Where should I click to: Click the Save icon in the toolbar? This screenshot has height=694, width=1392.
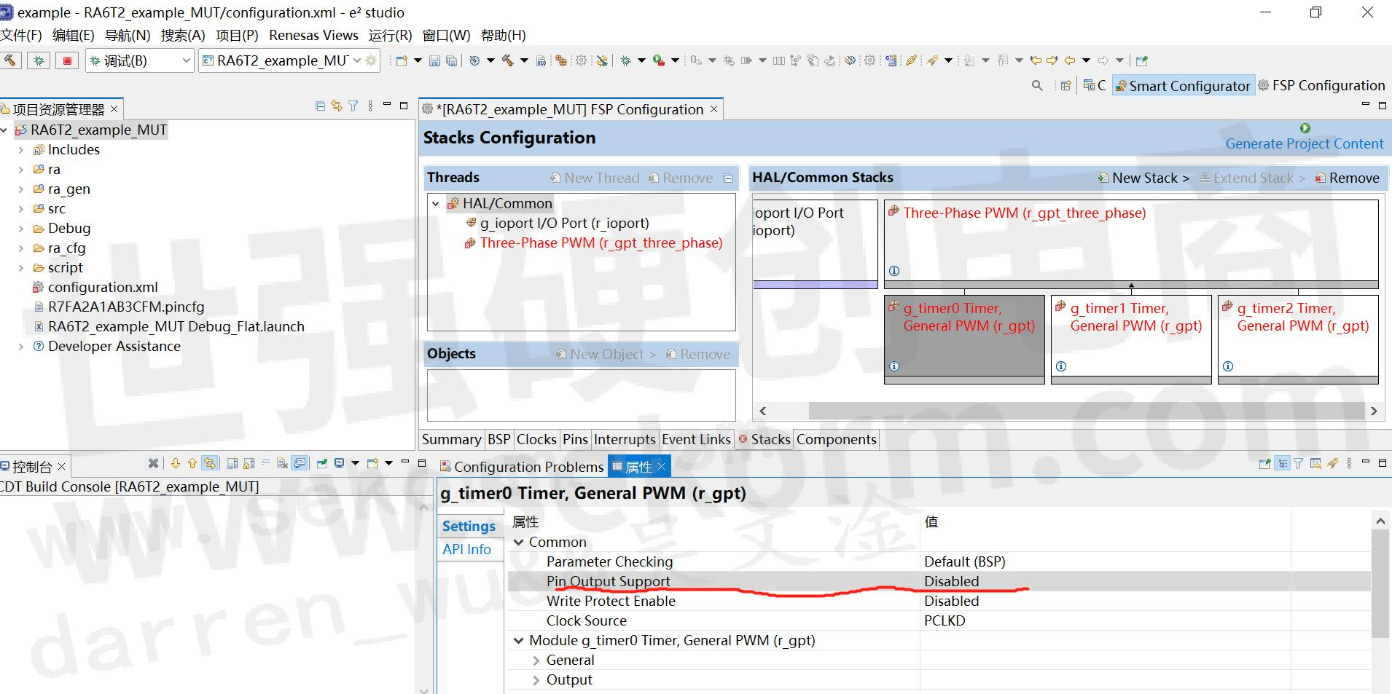click(434, 61)
